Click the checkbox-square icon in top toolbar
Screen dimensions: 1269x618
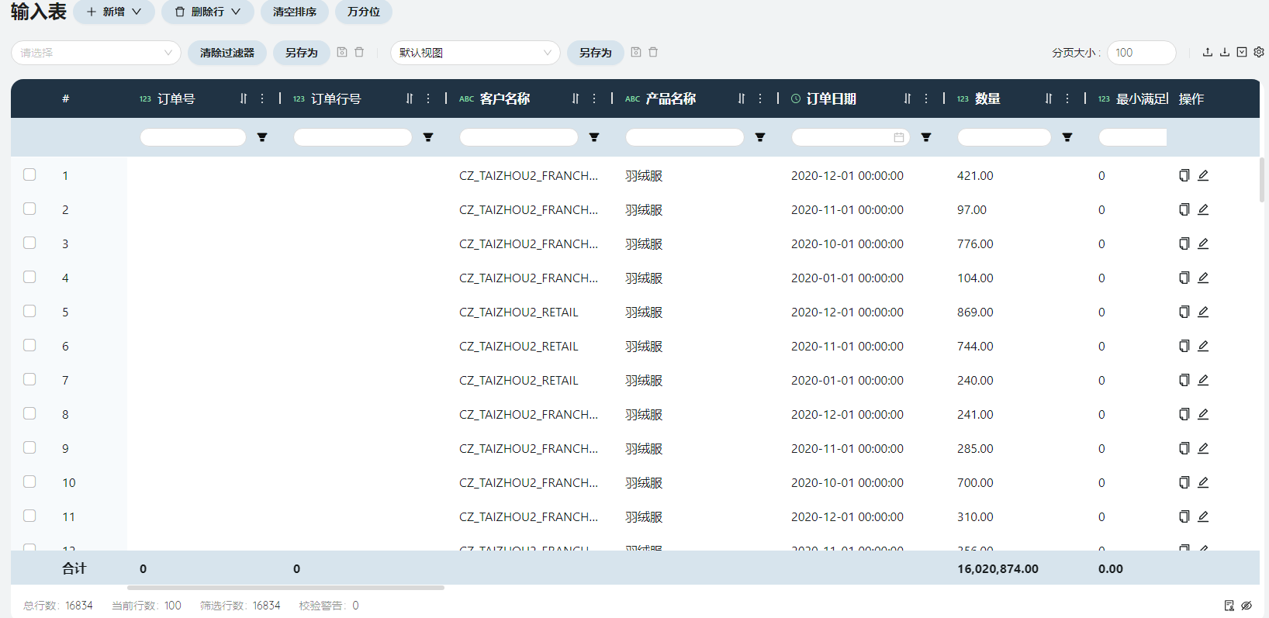(x=1242, y=52)
